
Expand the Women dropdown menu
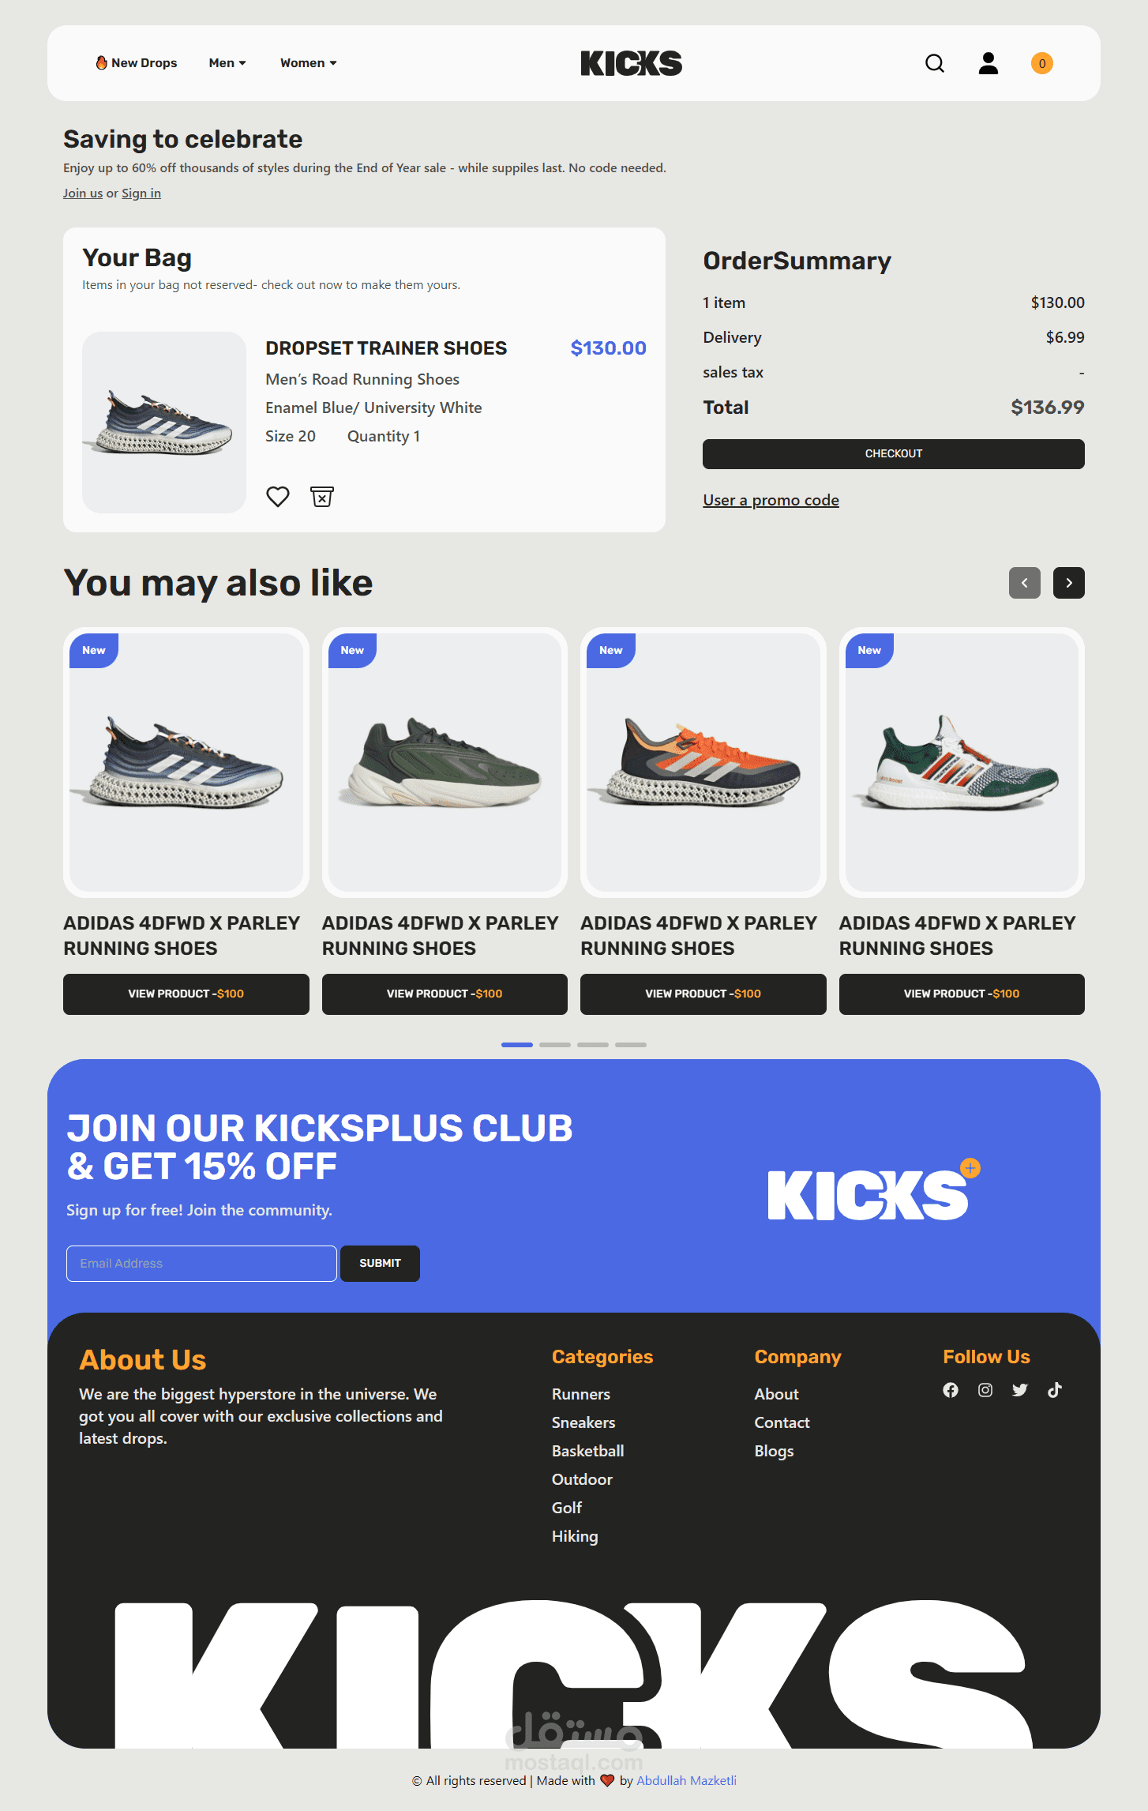pos(309,63)
